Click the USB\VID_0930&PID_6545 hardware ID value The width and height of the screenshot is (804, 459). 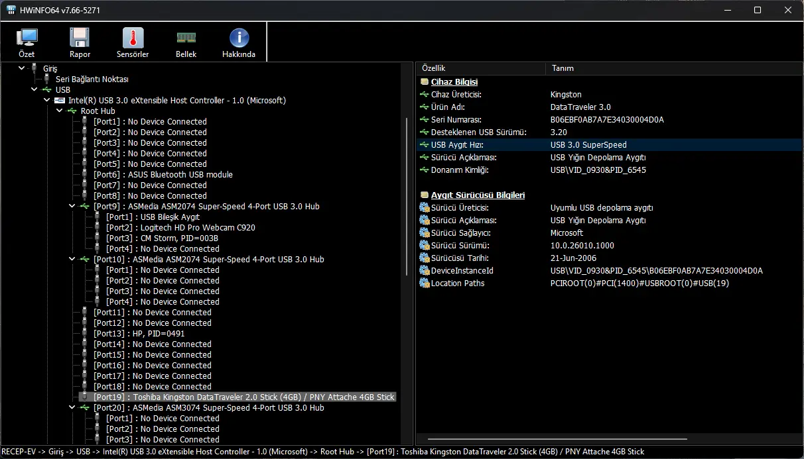click(x=598, y=170)
